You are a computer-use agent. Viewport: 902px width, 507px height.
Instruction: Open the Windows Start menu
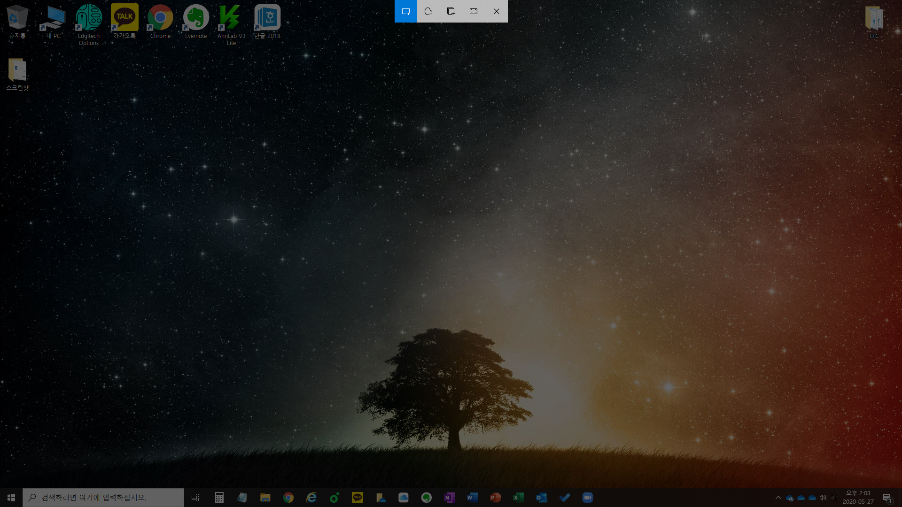11,498
